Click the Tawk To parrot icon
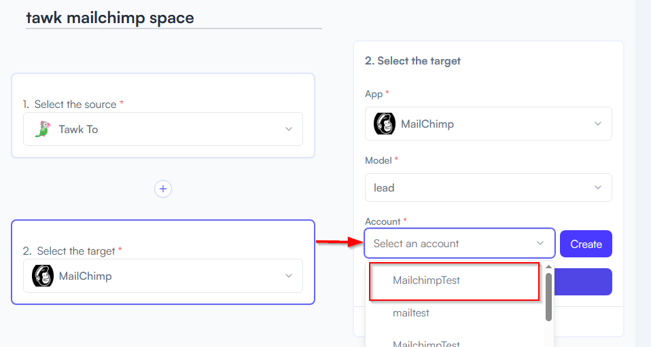 click(x=43, y=129)
